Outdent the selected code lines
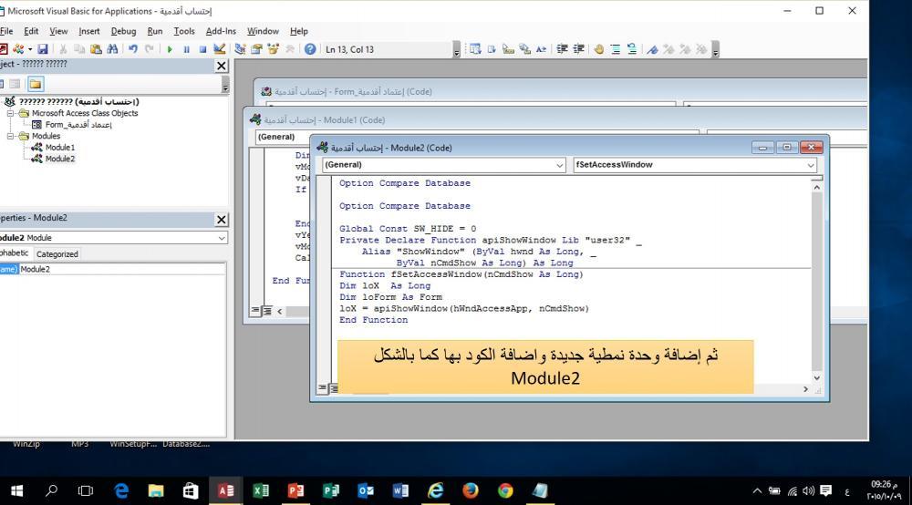This screenshot has height=505, width=912. tap(579, 49)
